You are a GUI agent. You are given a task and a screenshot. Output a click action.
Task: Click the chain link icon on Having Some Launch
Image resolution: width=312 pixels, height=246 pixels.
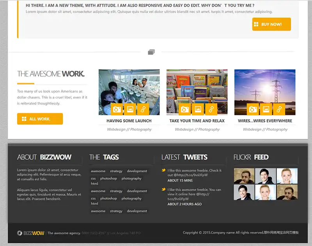(143, 109)
